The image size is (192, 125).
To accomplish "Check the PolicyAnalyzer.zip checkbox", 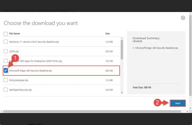I will click(6, 80).
